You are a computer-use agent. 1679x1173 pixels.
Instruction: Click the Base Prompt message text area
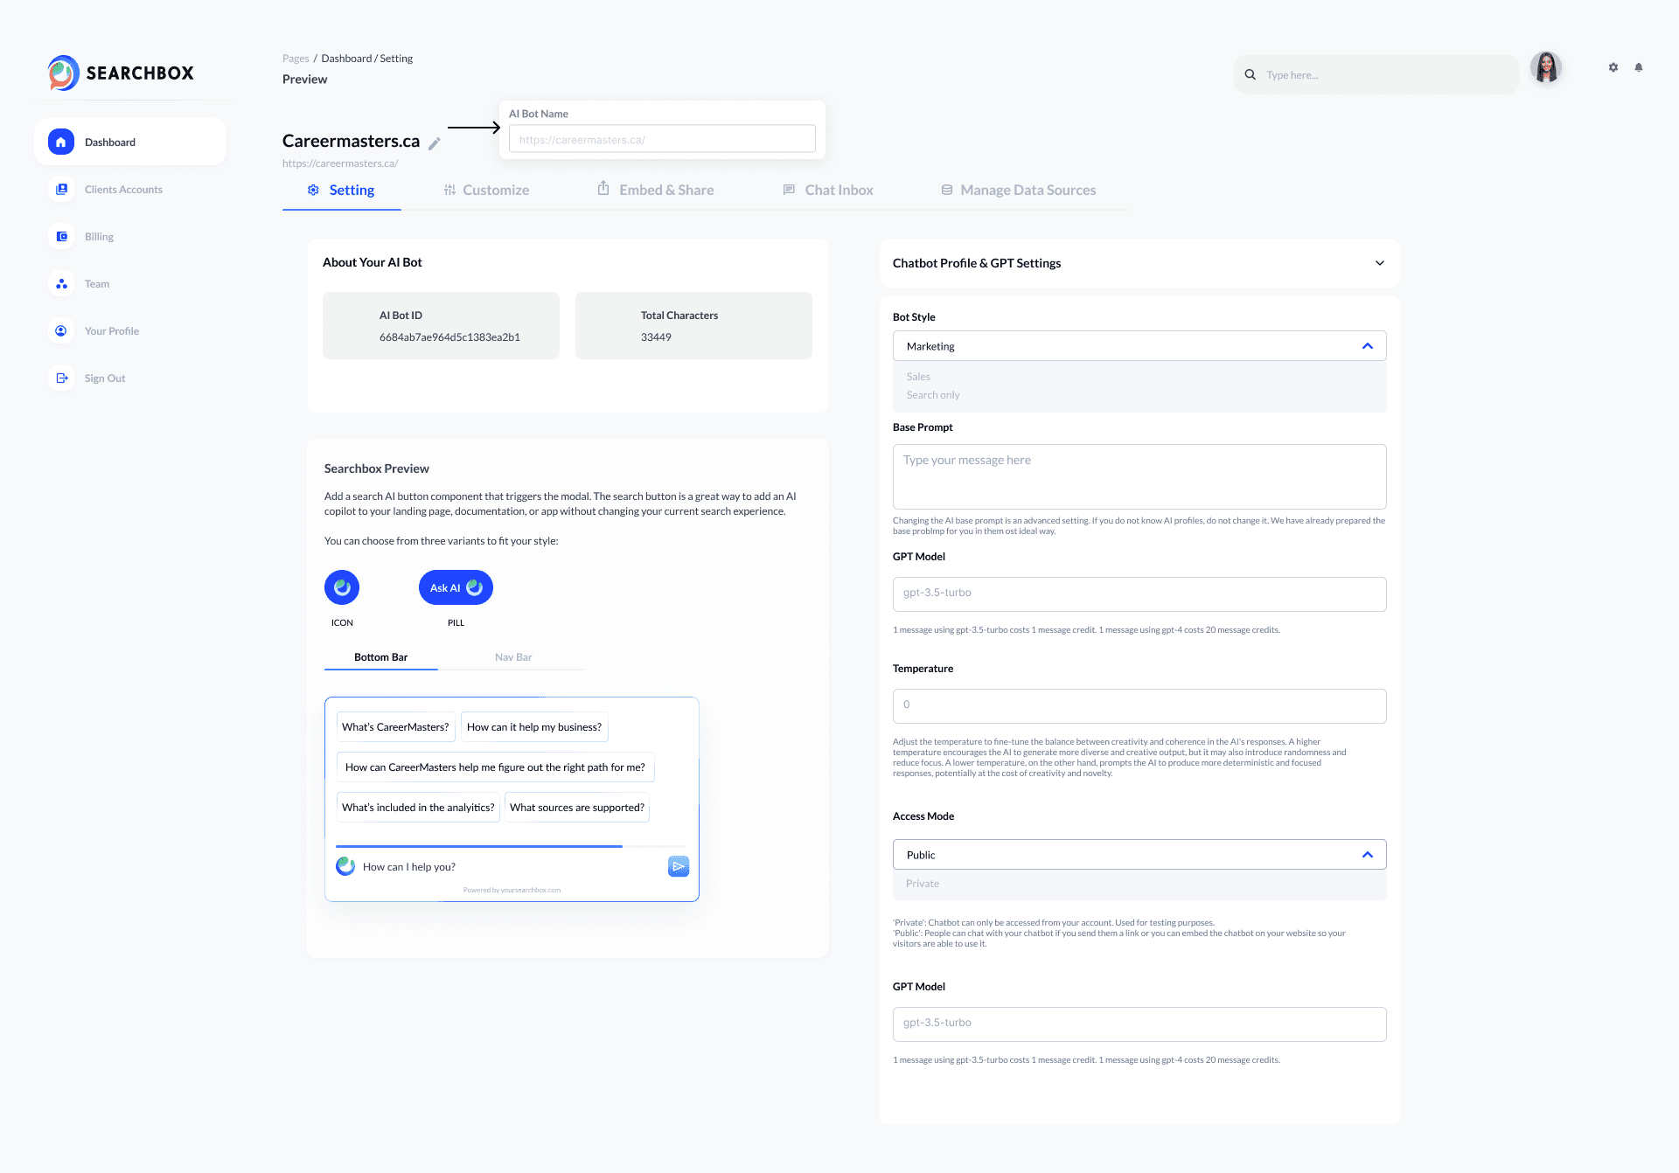tap(1139, 476)
